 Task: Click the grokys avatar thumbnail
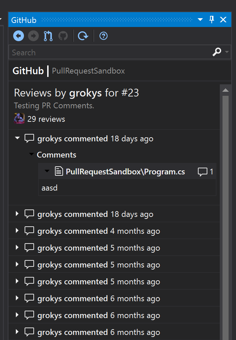pos(19,118)
